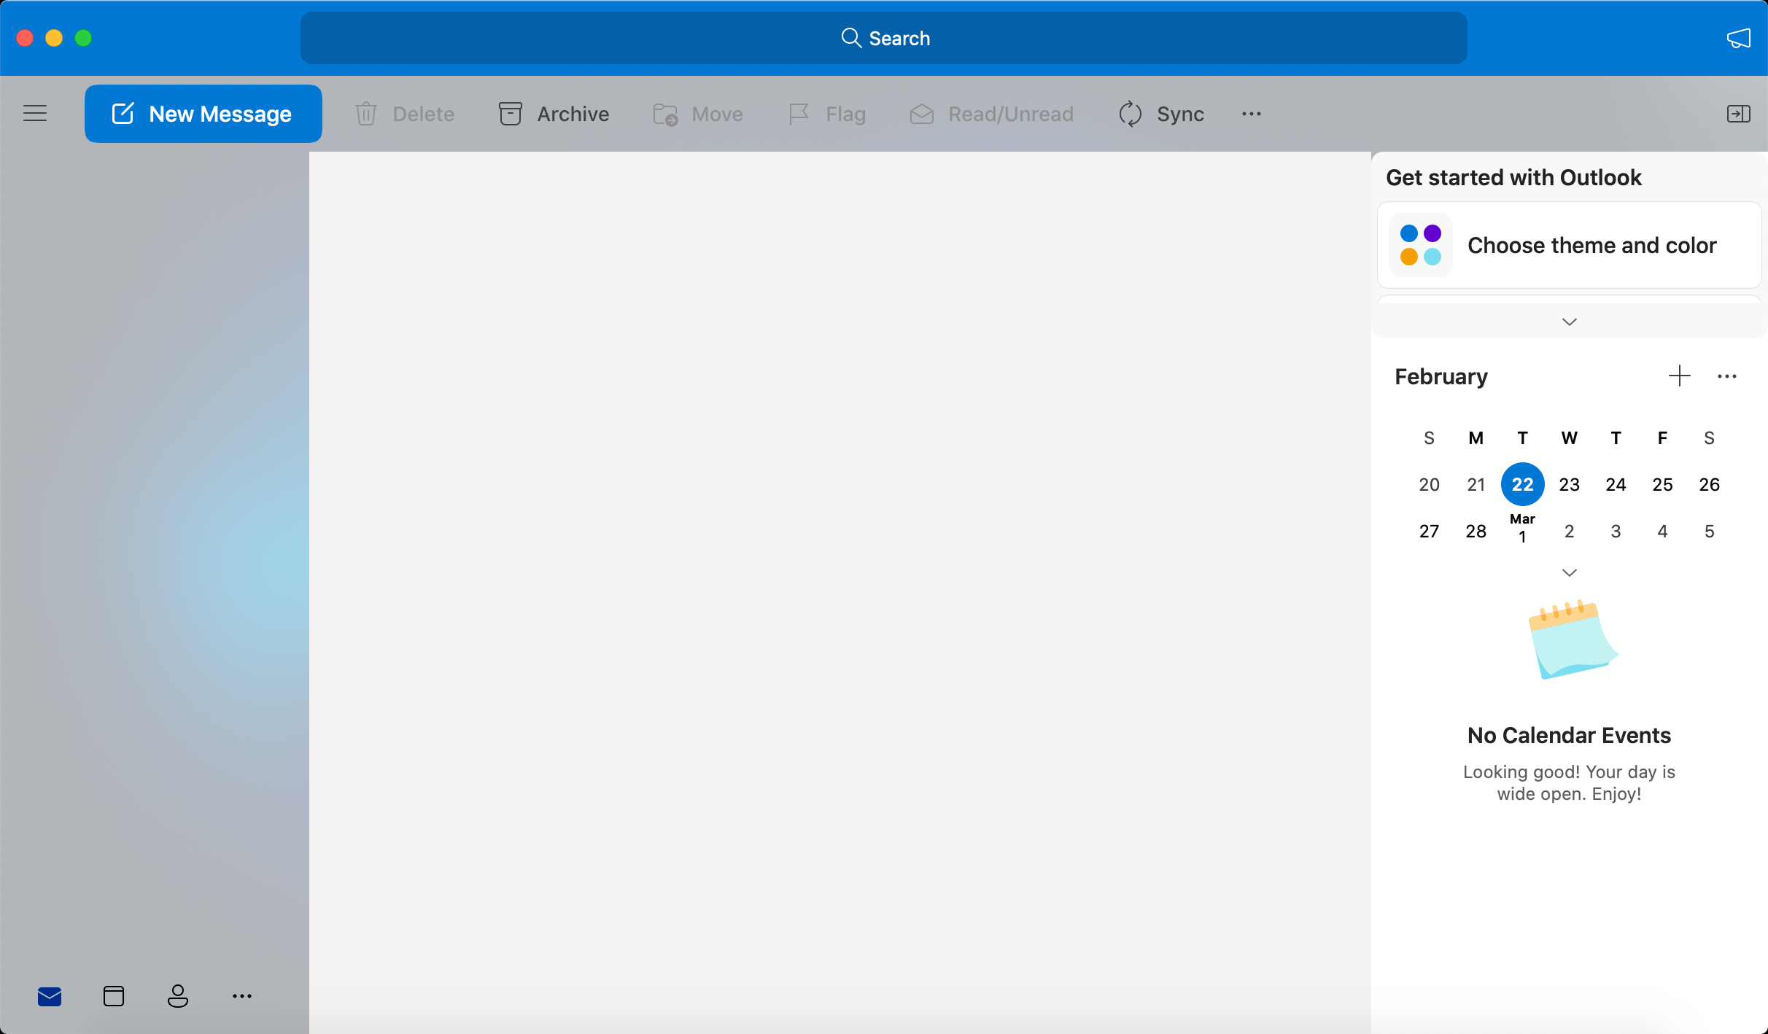1768x1034 pixels.
Task: Select today's date 22 in calendar
Action: pos(1523,484)
